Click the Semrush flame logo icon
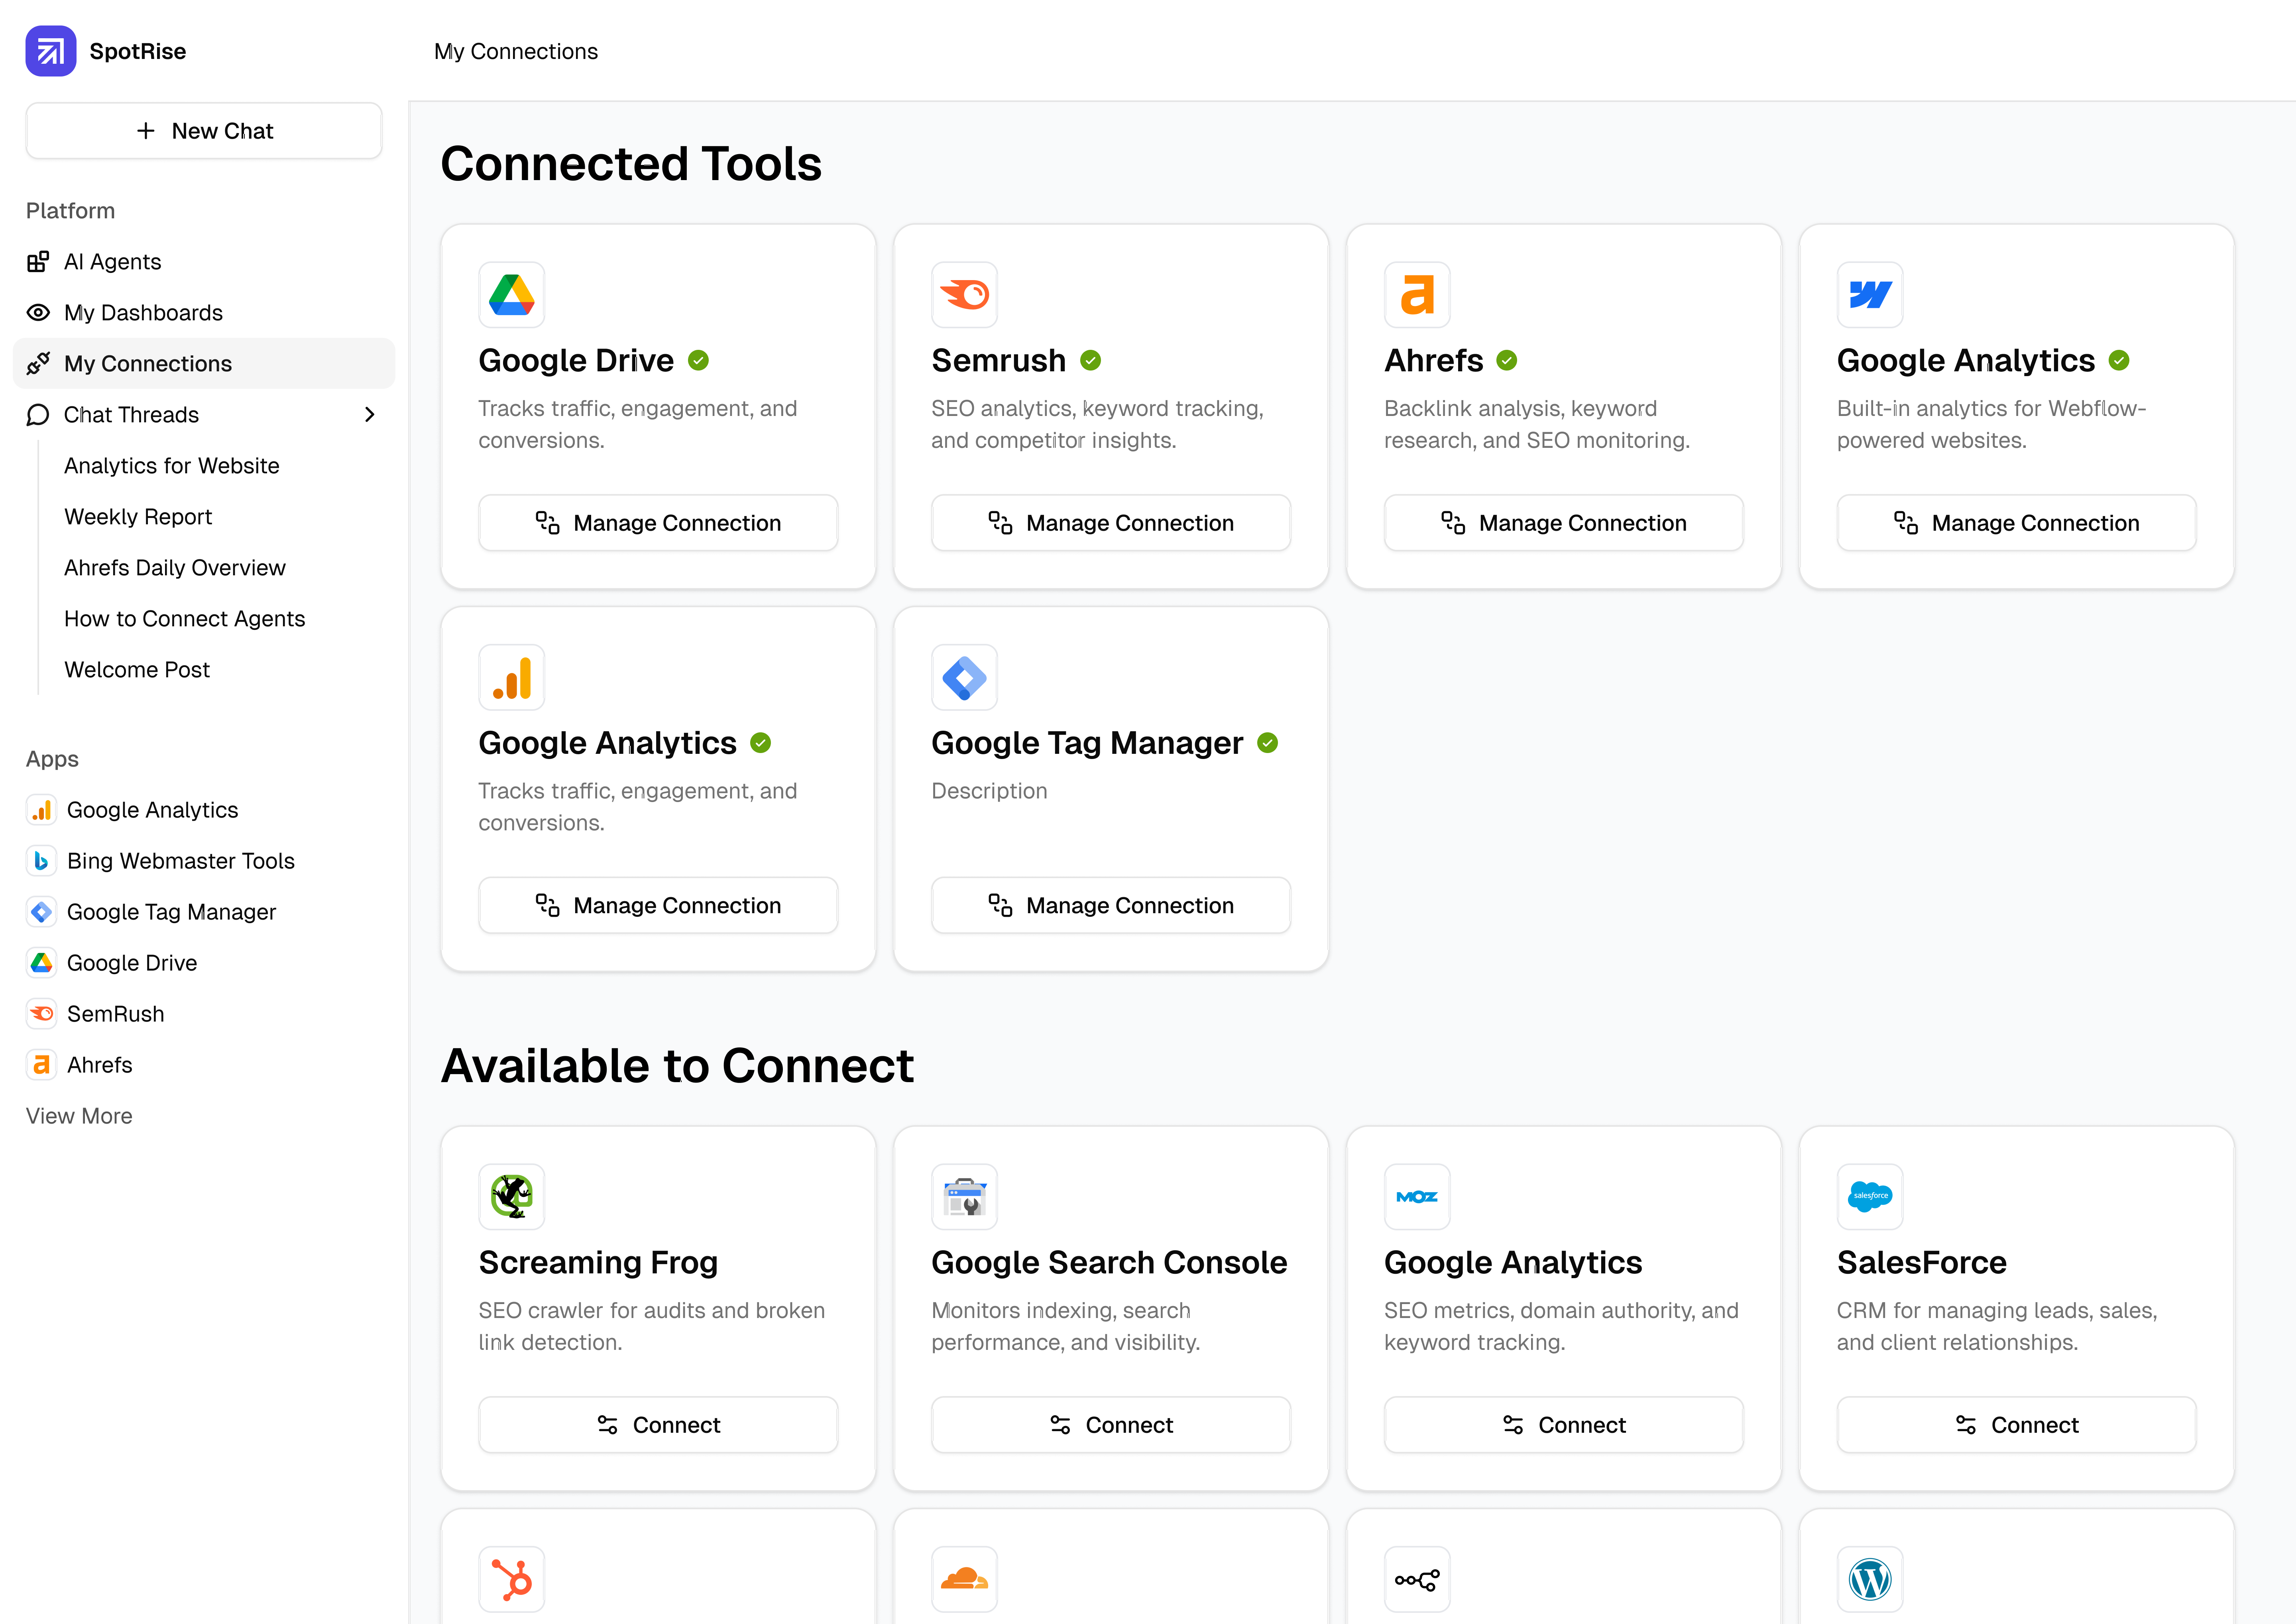 point(963,295)
